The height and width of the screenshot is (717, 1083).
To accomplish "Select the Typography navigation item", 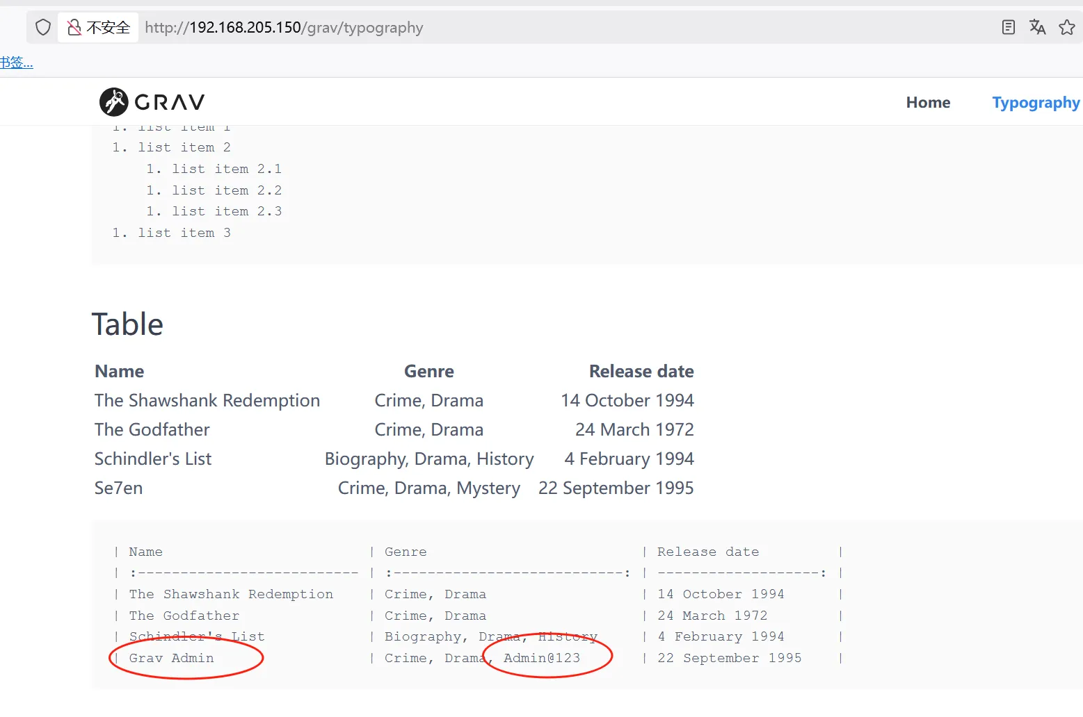I will [1035, 103].
